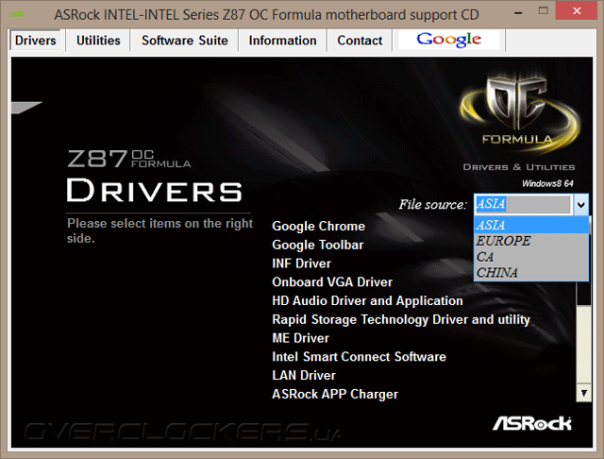Screen dimensions: 604x459
Task: Minimize the support CD window
Action: [x=518, y=12]
